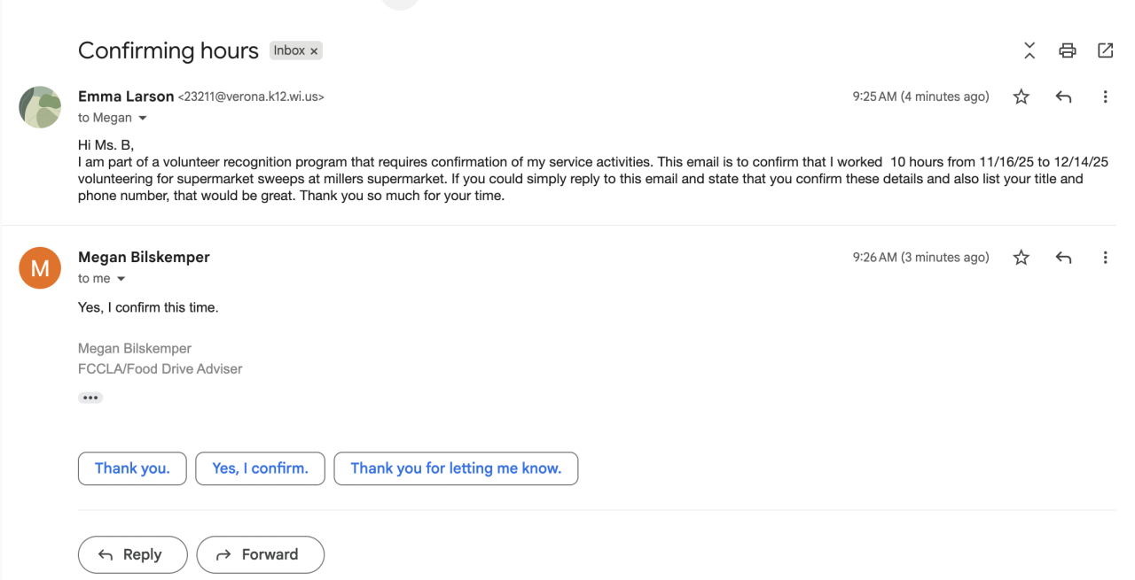Image resolution: width=1135 pixels, height=580 pixels.
Task: Choose the "Thank you." smart reply
Action: pyautogui.click(x=132, y=468)
